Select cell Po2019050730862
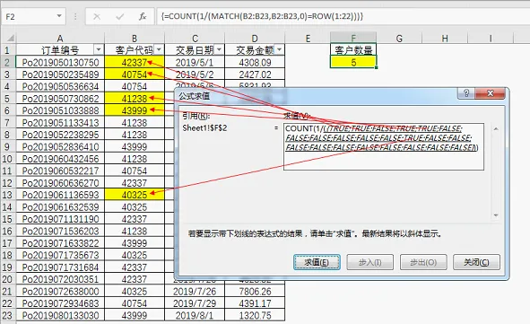This screenshot has height=324, width=530. pos(60,99)
